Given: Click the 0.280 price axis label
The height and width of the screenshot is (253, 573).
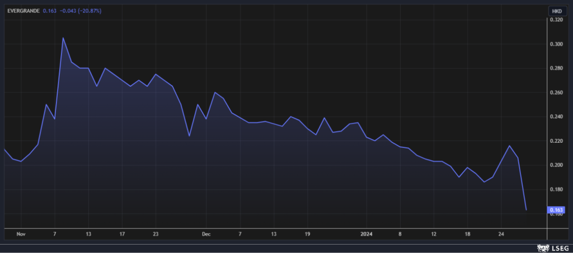Looking at the screenshot, I should [557, 68].
